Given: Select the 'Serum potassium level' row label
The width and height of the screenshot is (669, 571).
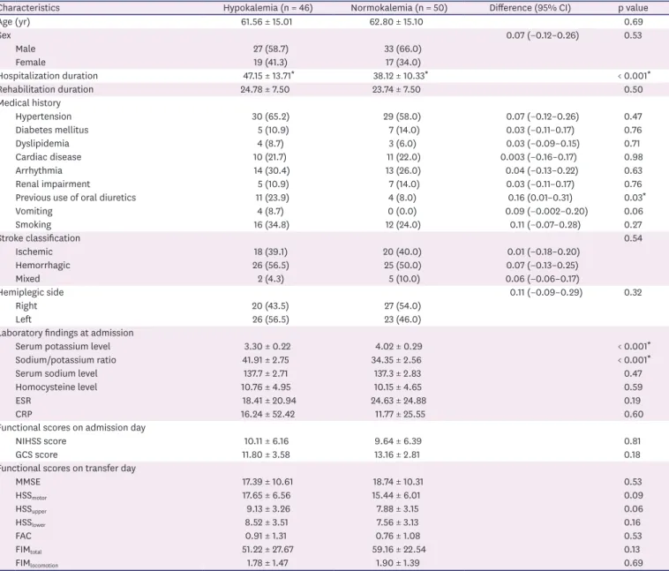Looking at the screenshot, I should click(63, 347).
